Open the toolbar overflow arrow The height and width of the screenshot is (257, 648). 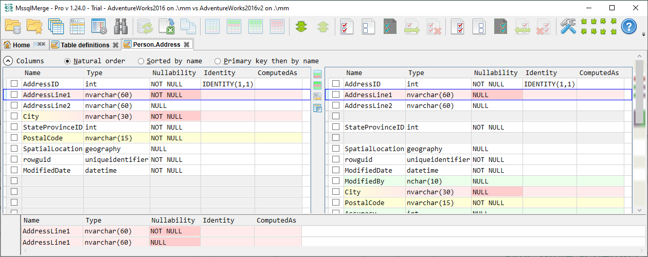pos(643,35)
